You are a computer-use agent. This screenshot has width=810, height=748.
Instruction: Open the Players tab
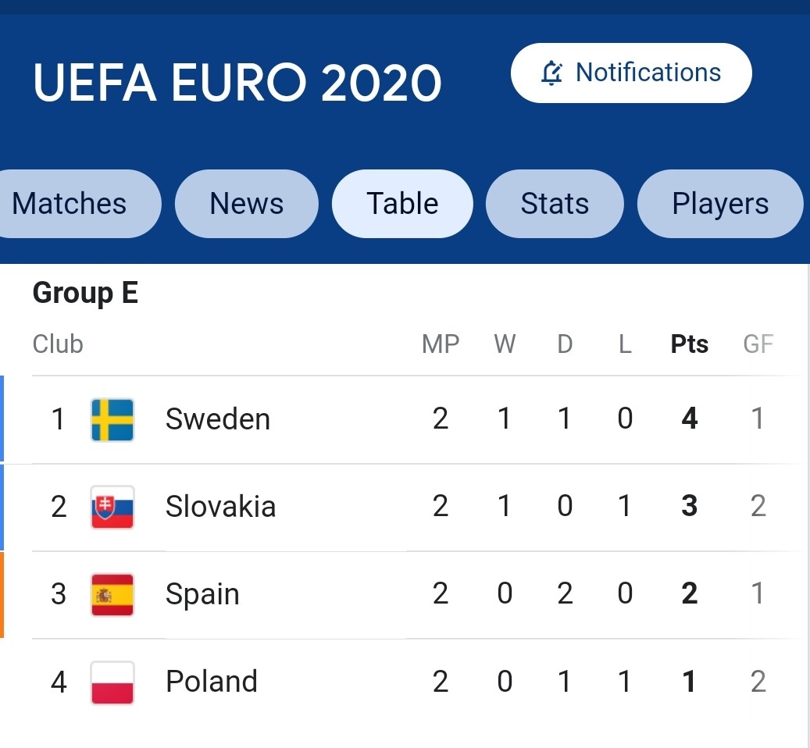pyautogui.click(x=720, y=204)
